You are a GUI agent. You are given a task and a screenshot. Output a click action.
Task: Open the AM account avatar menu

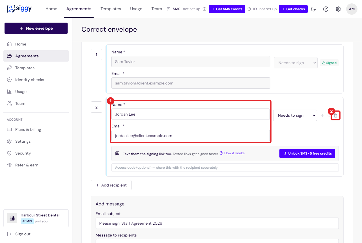[x=352, y=9]
